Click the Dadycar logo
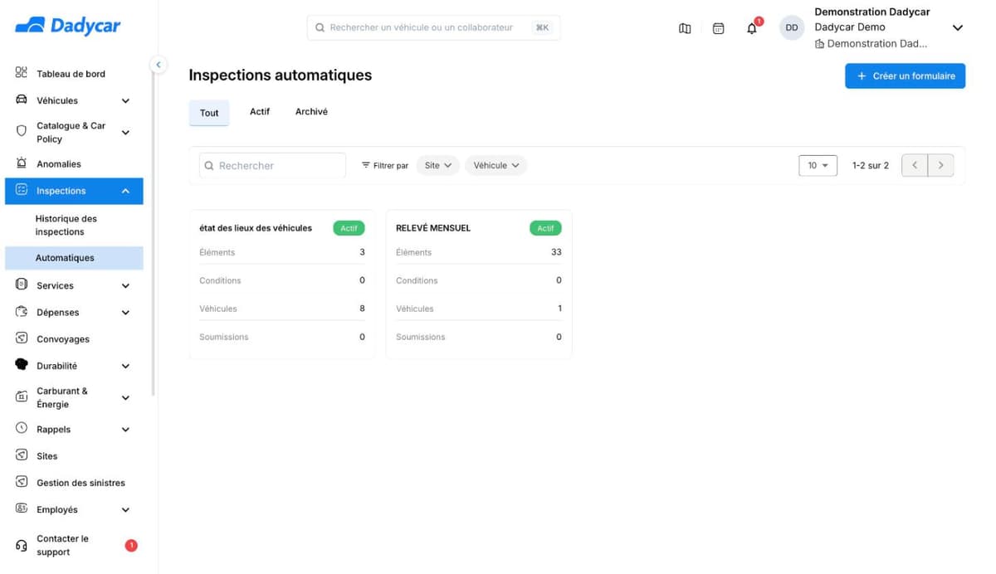Viewport: 996px width, 574px height. [x=67, y=26]
